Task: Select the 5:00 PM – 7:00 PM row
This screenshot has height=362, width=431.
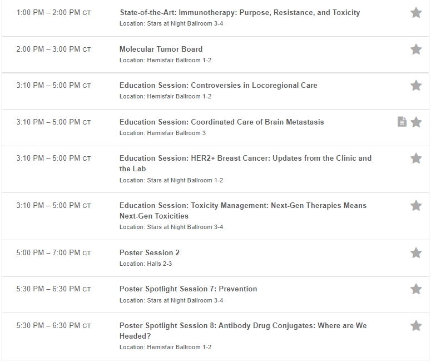Action: pos(215,258)
